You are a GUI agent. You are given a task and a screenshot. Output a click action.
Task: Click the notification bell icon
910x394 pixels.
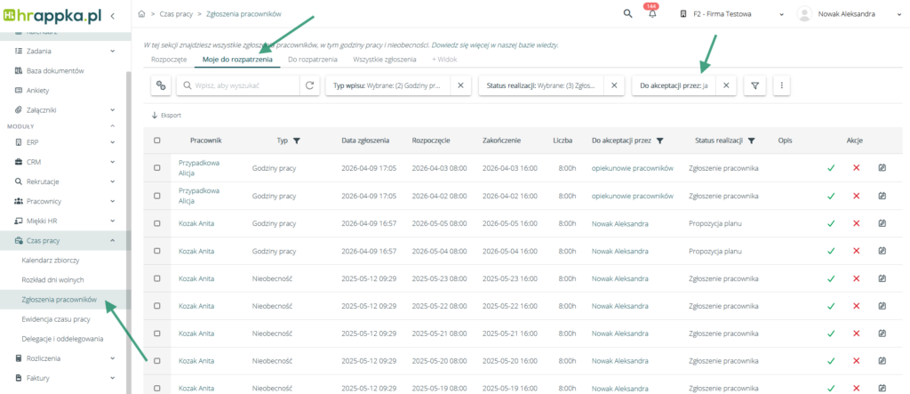pyautogui.click(x=651, y=14)
